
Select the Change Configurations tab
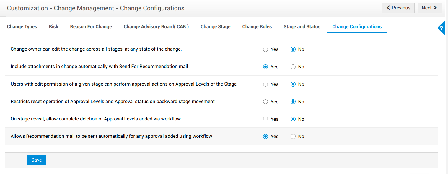tap(357, 27)
